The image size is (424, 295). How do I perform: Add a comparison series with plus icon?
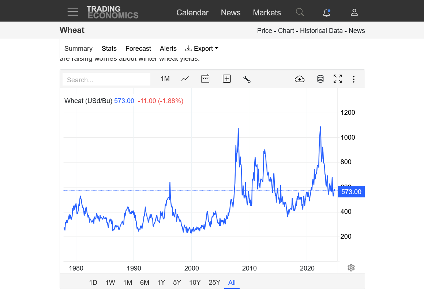tap(227, 79)
